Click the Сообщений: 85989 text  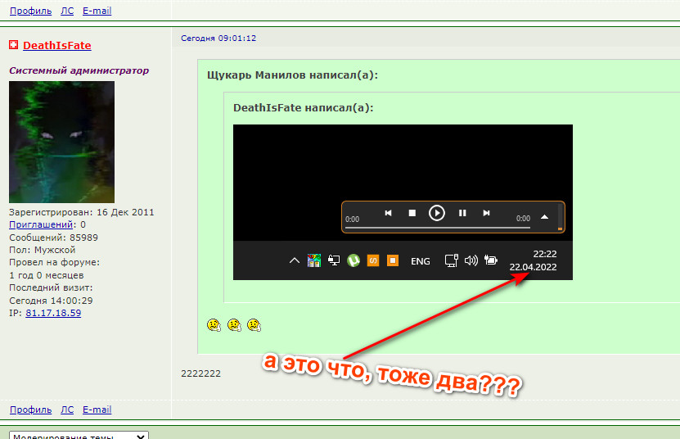tap(54, 238)
